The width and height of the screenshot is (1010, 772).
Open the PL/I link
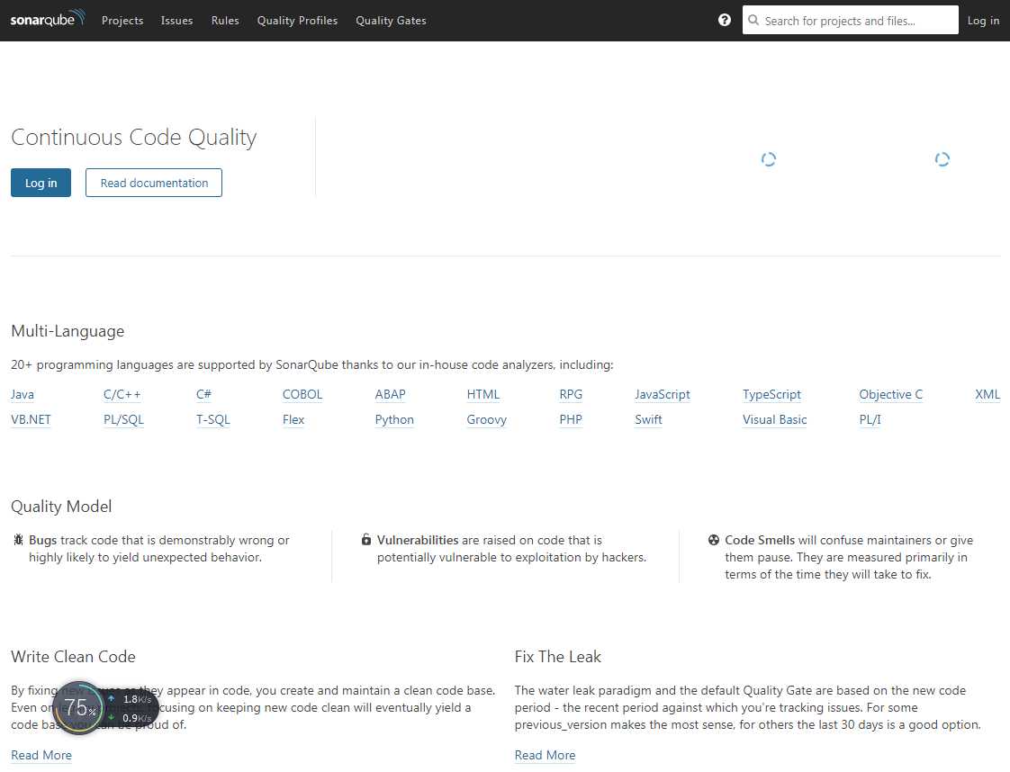(x=870, y=419)
